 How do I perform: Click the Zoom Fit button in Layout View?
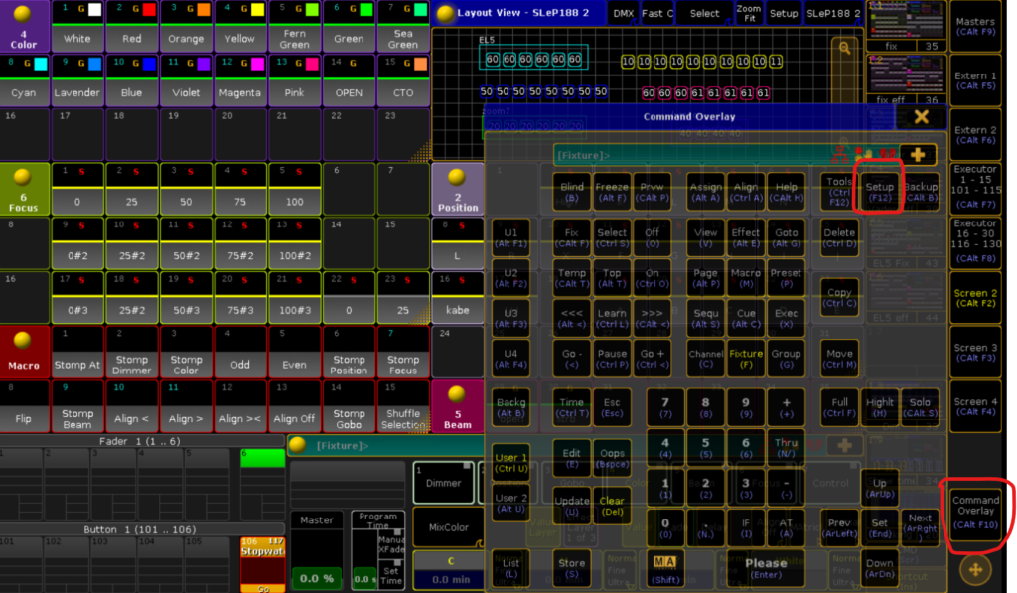(x=749, y=14)
